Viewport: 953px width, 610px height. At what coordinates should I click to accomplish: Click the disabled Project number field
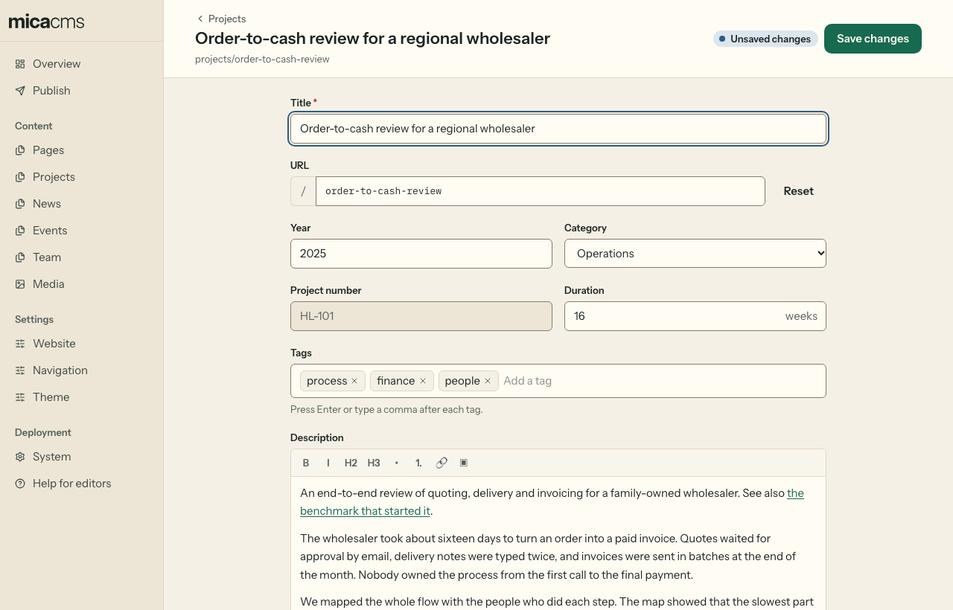tap(421, 316)
